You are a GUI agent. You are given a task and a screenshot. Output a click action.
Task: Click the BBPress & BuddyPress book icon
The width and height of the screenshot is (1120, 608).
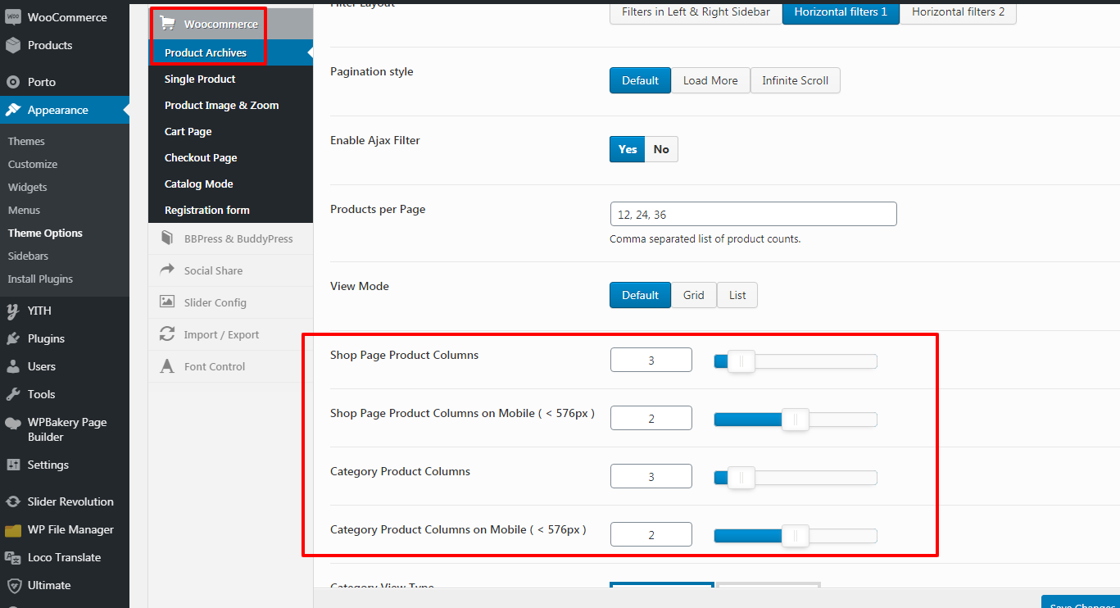pyautogui.click(x=167, y=238)
